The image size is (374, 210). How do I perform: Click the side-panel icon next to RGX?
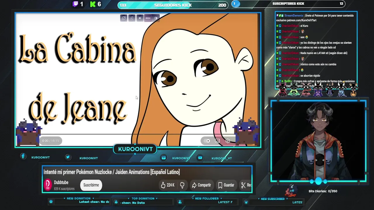[156, 18]
